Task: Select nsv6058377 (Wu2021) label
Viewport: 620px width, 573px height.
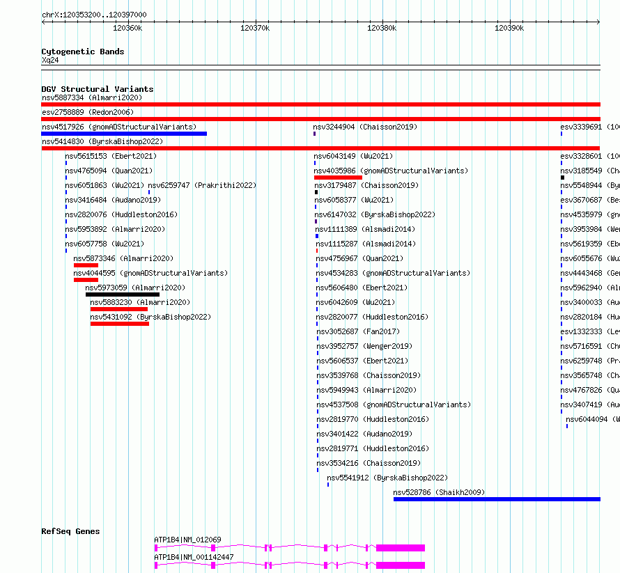Action: click(355, 200)
